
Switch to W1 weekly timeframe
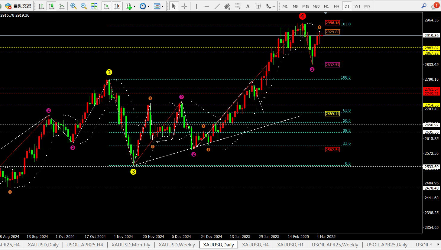[x=357, y=6]
